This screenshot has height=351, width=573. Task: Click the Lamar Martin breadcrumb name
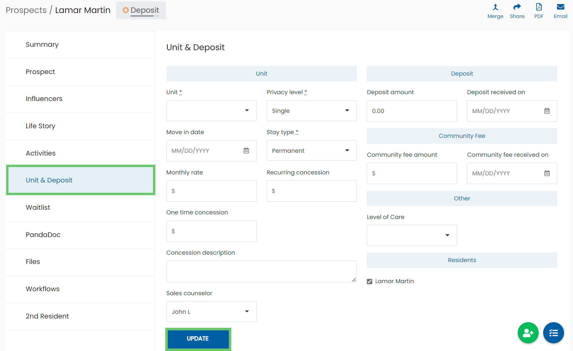pos(83,10)
